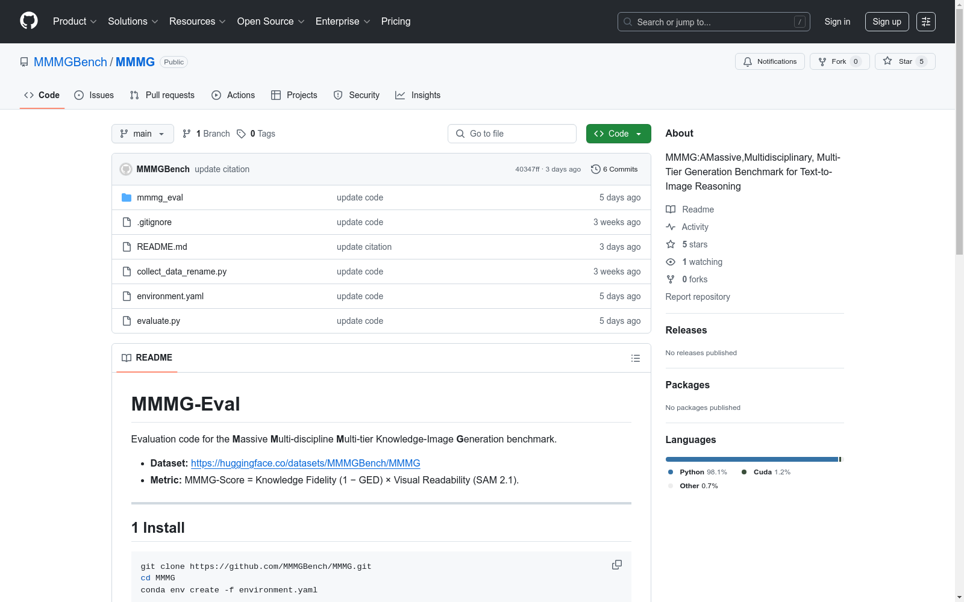Screen dimensions: 964x602
Task: Click the mmmg_eval folder icon
Action: click(x=127, y=197)
